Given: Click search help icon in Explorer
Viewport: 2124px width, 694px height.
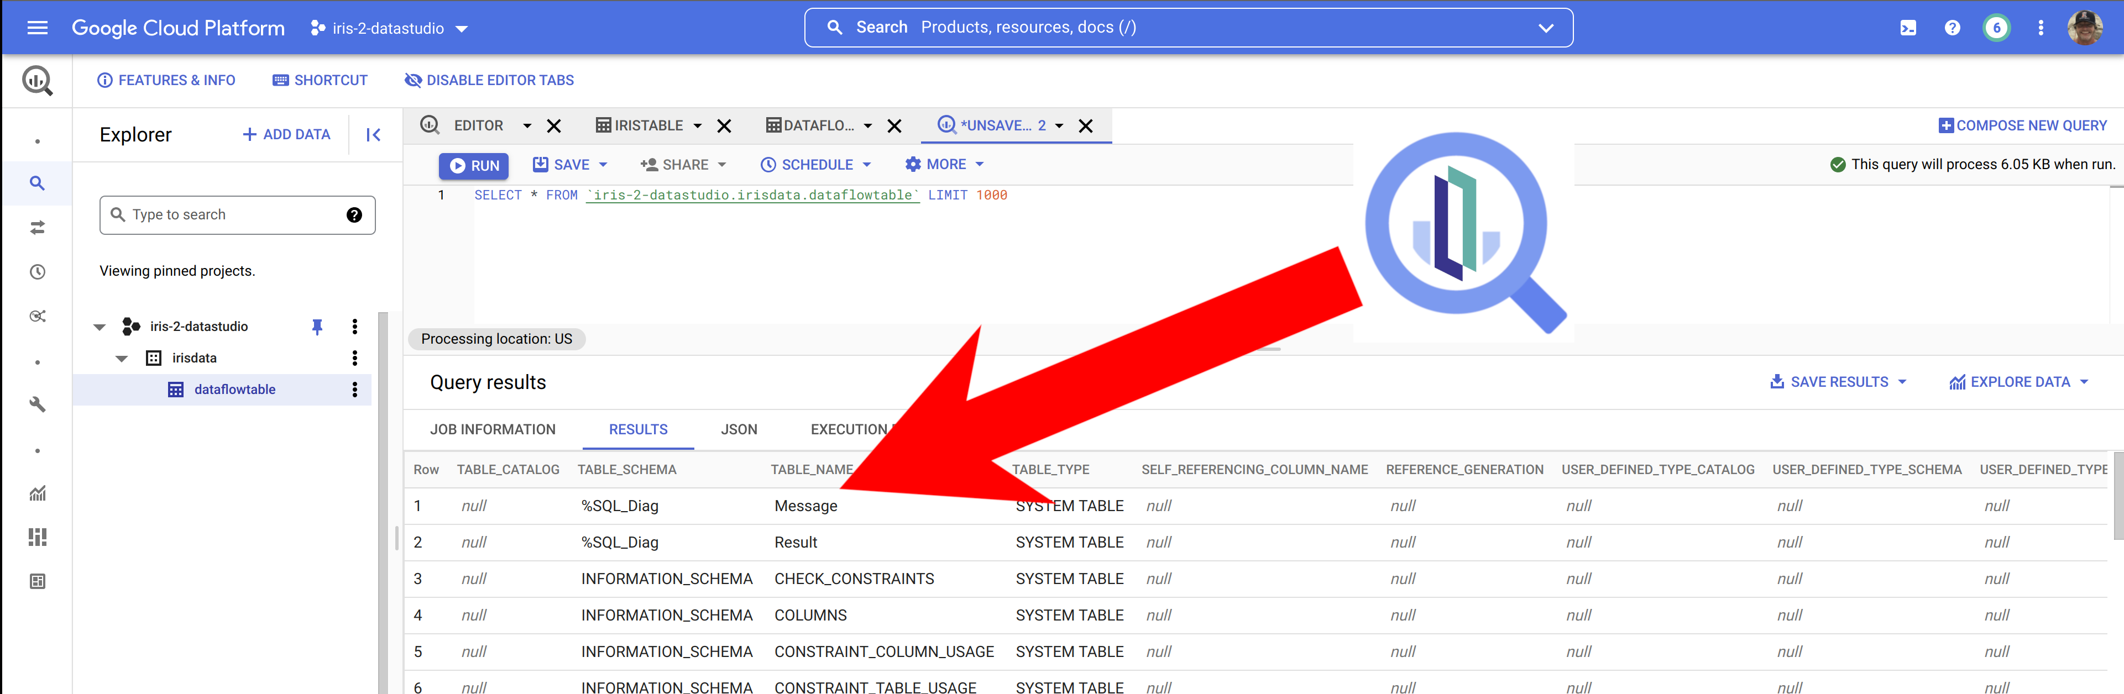Looking at the screenshot, I should [x=354, y=215].
